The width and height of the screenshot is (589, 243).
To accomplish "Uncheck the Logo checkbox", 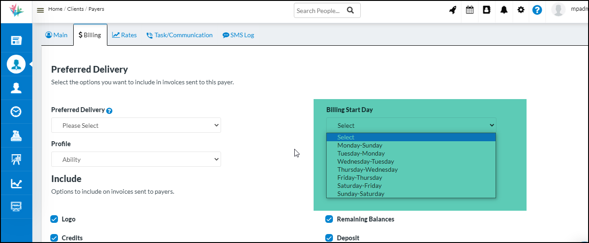I will pyautogui.click(x=54, y=219).
